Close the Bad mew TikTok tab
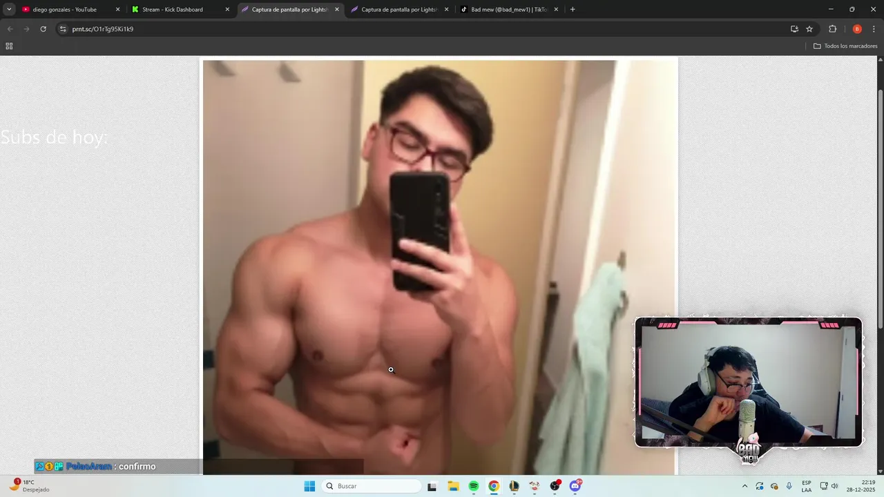This screenshot has height=497, width=884. click(x=556, y=10)
